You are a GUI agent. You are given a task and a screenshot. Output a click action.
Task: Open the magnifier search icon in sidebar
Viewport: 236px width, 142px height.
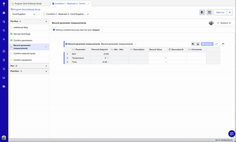[x=4, y=31]
